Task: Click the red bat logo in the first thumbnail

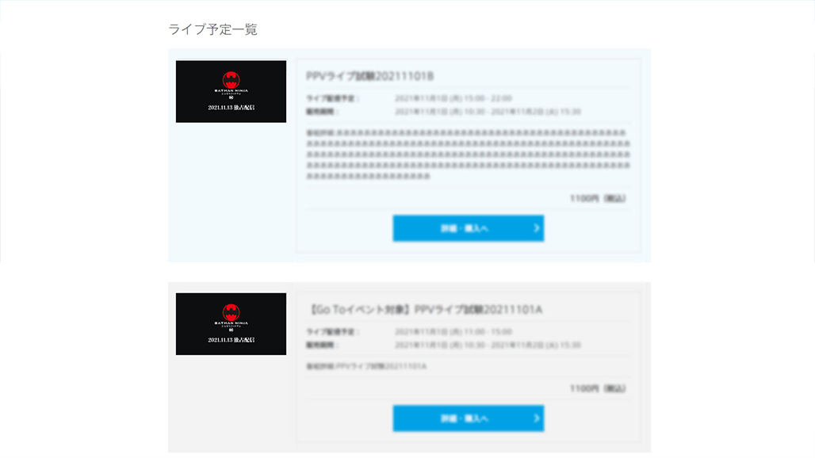Action: tap(231, 79)
